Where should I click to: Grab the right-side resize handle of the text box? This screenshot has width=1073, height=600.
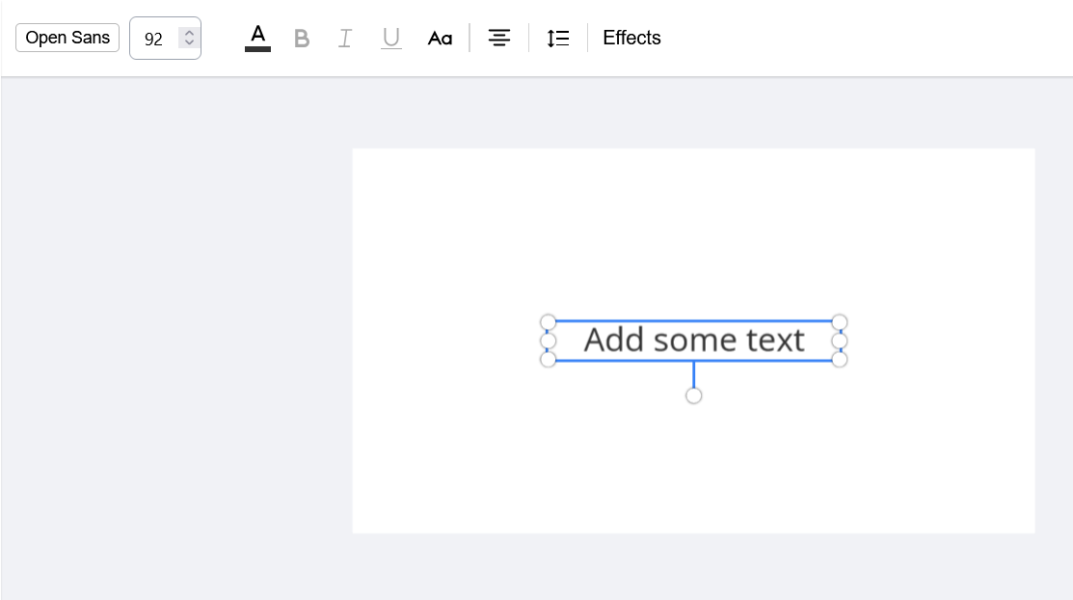840,341
